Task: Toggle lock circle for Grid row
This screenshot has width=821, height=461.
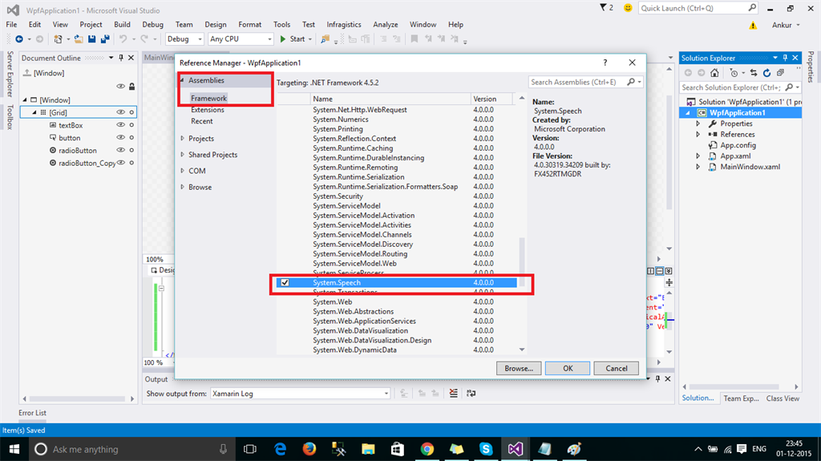Action: [x=132, y=112]
